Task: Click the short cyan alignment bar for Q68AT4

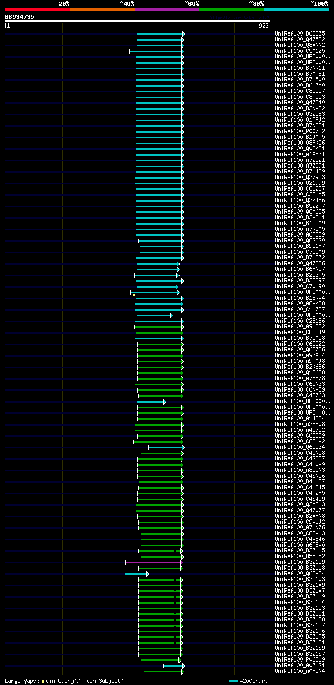Action: [x=136, y=574]
